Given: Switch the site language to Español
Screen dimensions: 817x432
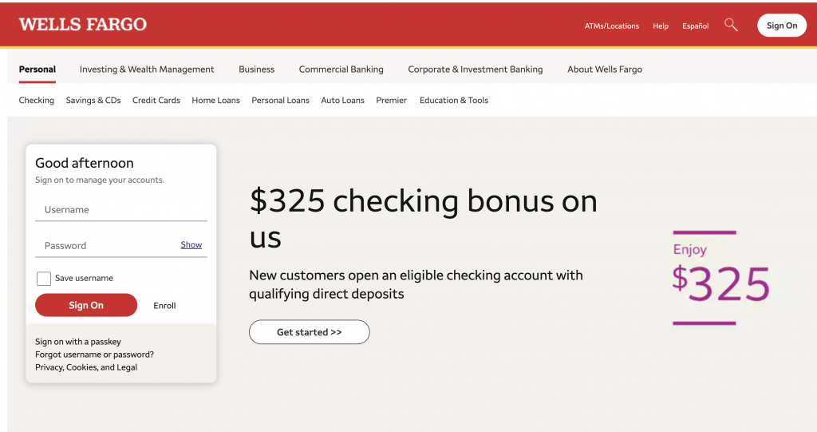Looking at the screenshot, I should pos(695,26).
